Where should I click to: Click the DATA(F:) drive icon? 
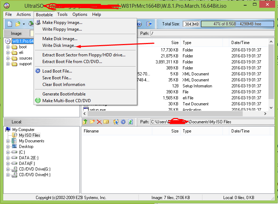coord(14,163)
